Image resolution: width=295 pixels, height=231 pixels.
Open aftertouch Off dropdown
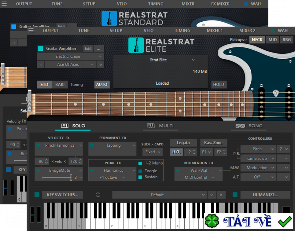click(258, 177)
